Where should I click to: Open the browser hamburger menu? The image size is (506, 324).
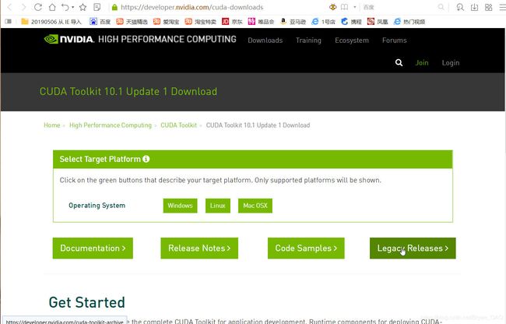click(502, 7)
